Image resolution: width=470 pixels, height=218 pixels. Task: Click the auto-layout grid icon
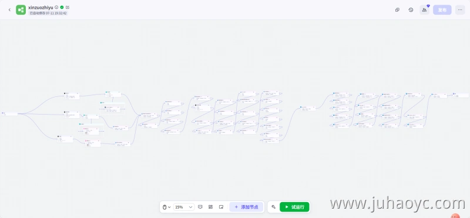point(211,207)
